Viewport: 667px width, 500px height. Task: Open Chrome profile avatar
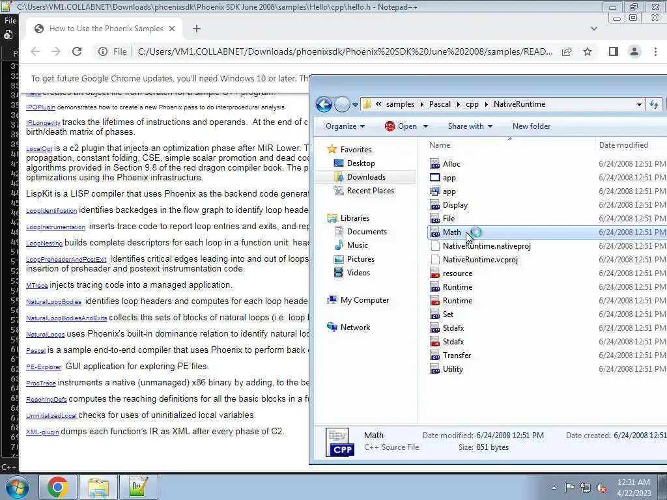634,51
